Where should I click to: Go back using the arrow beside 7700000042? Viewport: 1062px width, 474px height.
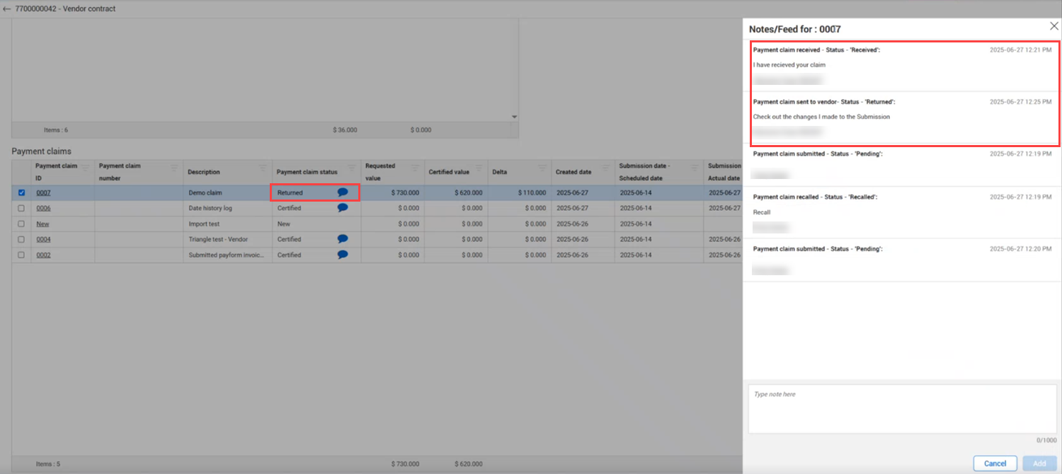click(7, 9)
